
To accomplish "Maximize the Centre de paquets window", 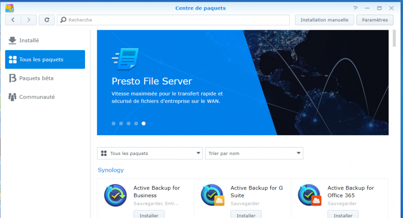I will (x=379, y=8).
